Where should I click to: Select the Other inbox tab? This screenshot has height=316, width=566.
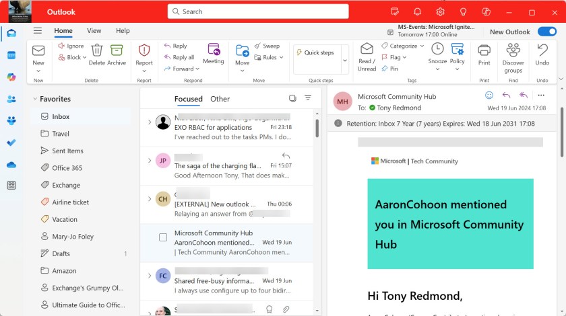pos(220,99)
